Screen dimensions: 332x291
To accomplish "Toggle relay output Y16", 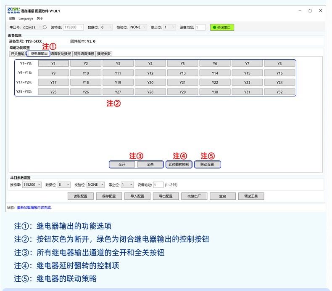I will (279, 73).
